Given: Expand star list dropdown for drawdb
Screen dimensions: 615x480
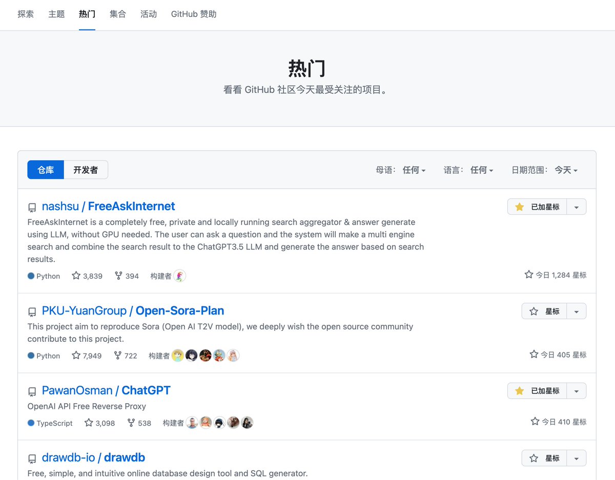Looking at the screenshot, I should click(x=577, y=458).
